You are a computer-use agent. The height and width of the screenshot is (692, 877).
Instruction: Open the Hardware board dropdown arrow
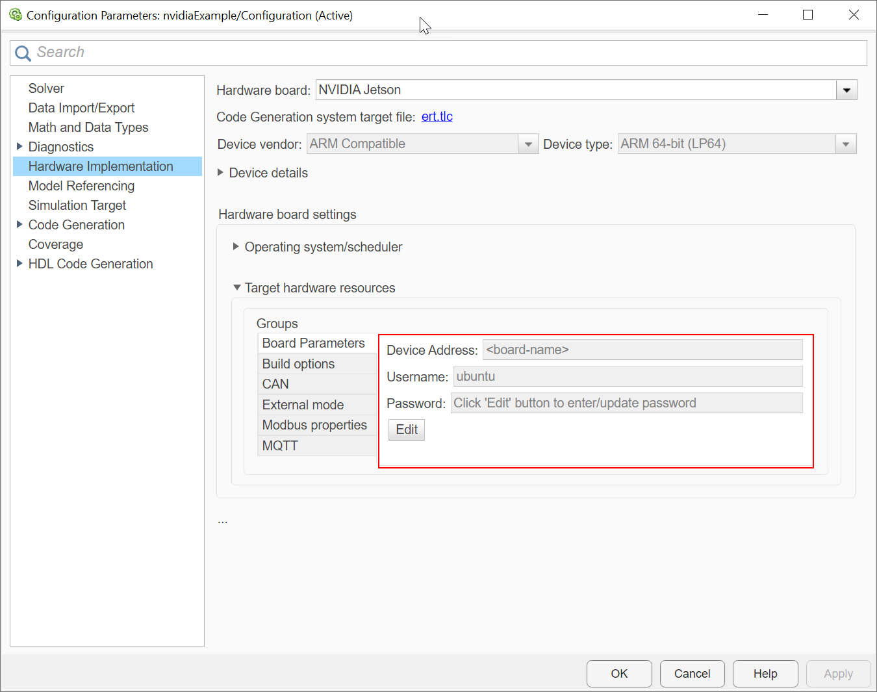coord(846,90)
